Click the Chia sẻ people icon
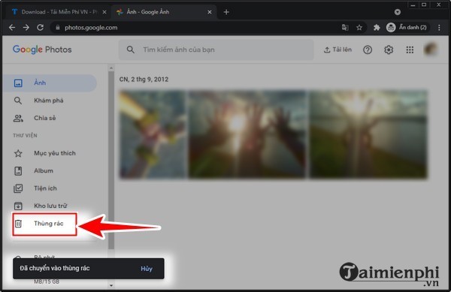 coord(18,118)
